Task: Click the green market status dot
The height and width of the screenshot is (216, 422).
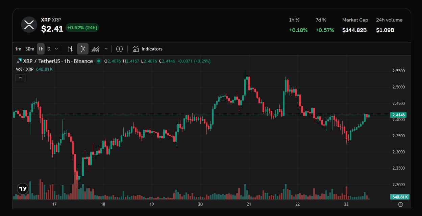Action: click(99, 61)
